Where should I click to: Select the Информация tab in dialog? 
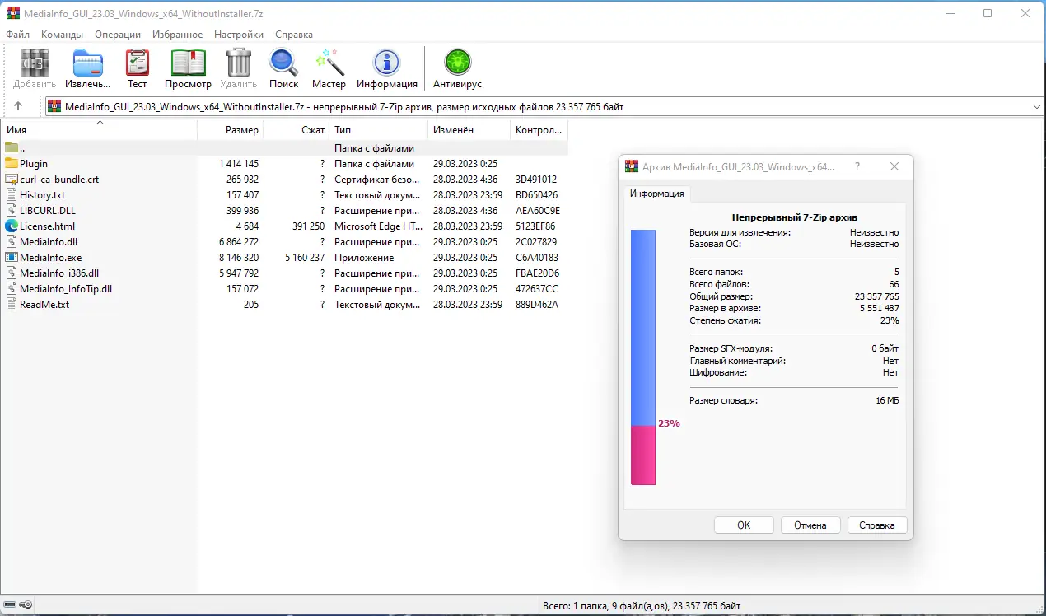(x=656, y=194)
